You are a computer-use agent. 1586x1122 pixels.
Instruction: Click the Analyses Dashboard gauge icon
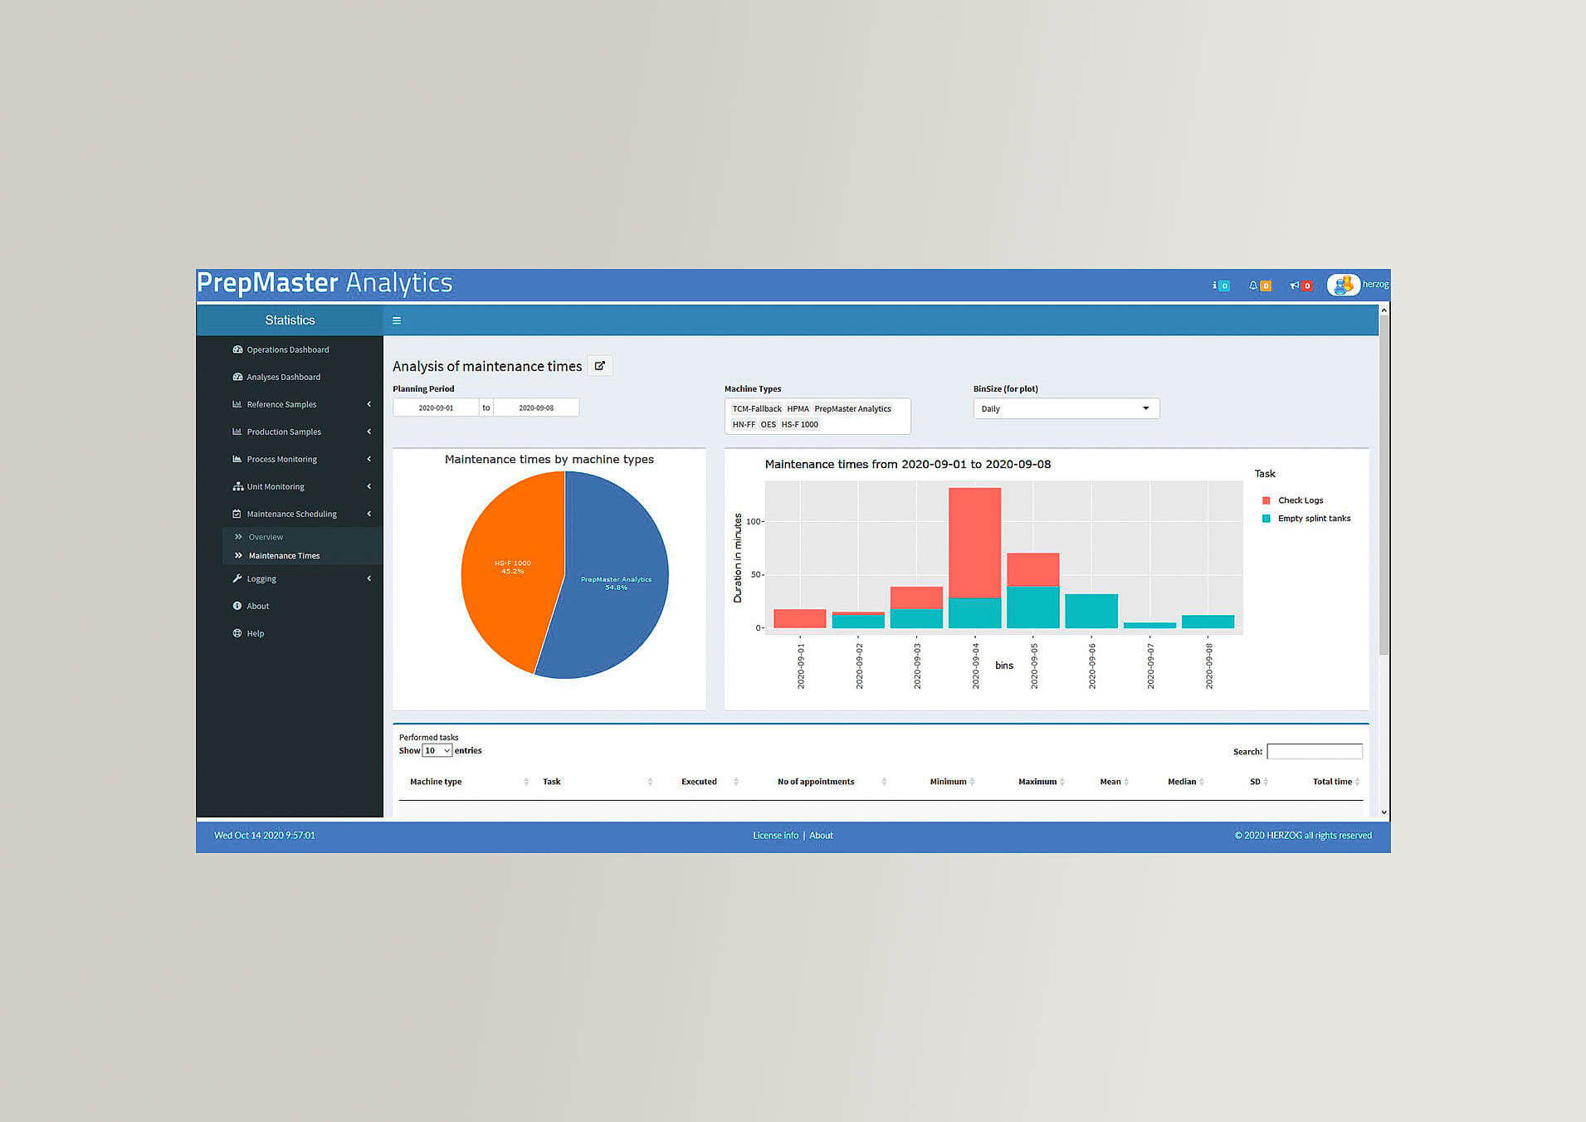point(237,377)
